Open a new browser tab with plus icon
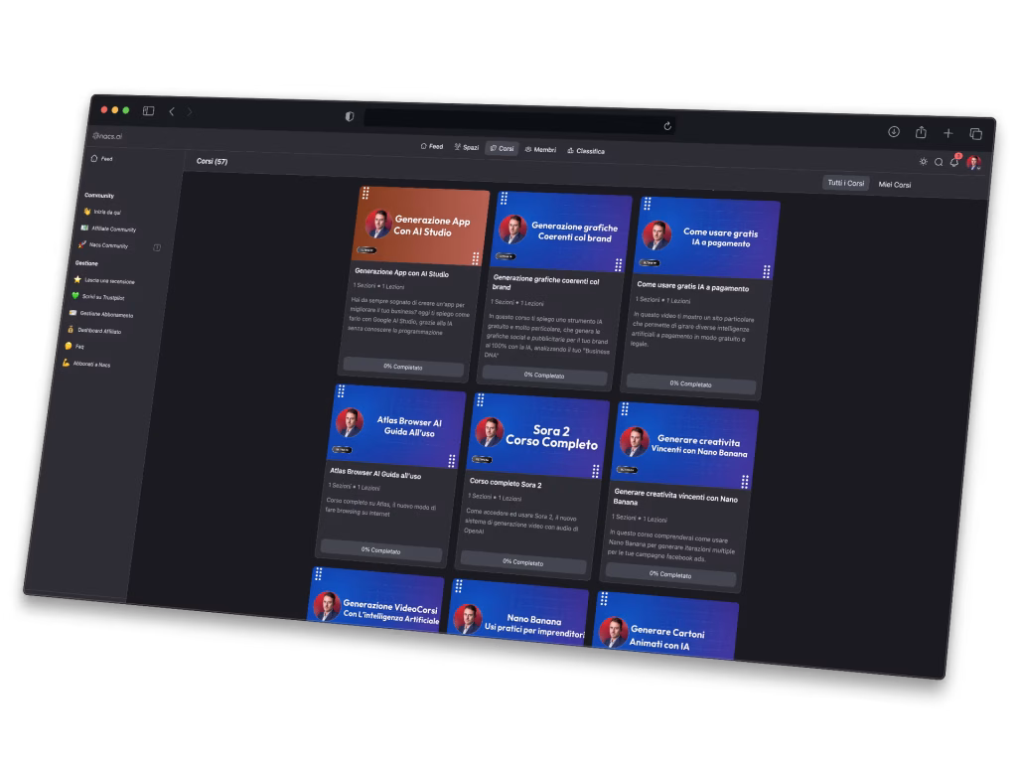Screen dimensions: 1017x763 coord(948,133)
